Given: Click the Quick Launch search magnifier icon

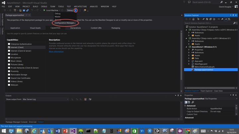Looking at the screenshot, I should [221, 2].
